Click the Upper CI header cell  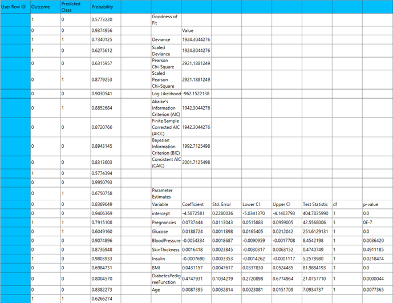[287, 204]
